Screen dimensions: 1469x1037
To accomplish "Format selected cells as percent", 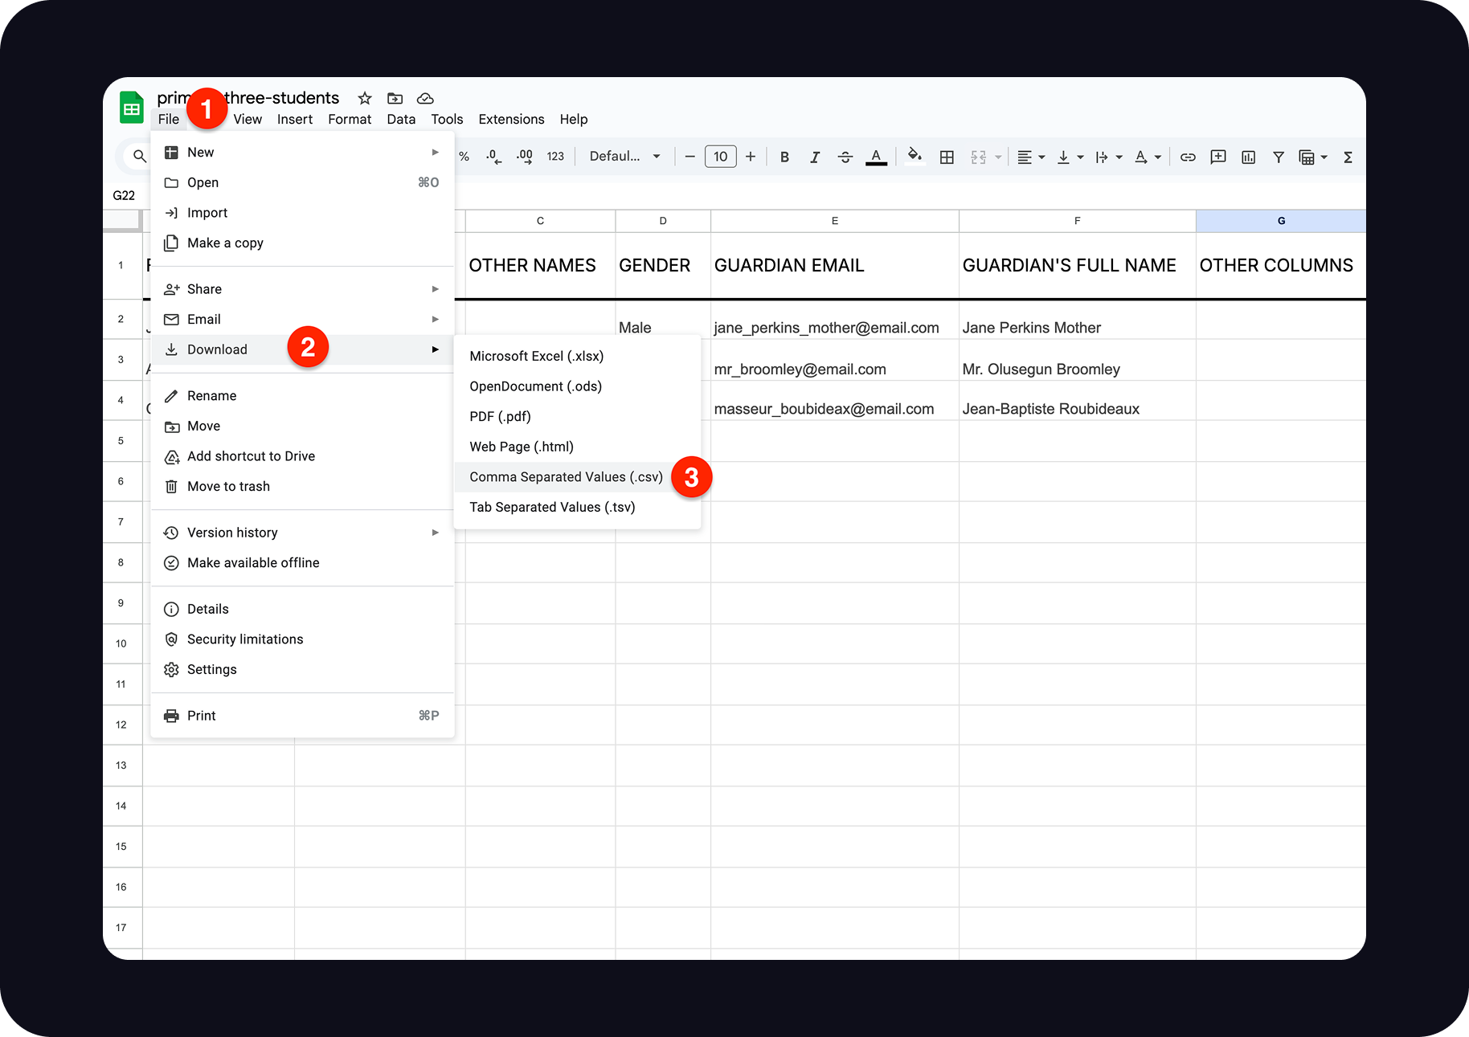I will pyautogui.click(x=464, y=157).
